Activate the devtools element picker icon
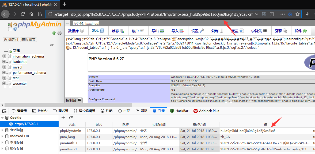The width and height of the screenshot is (315, 154). tap(5, 111)
